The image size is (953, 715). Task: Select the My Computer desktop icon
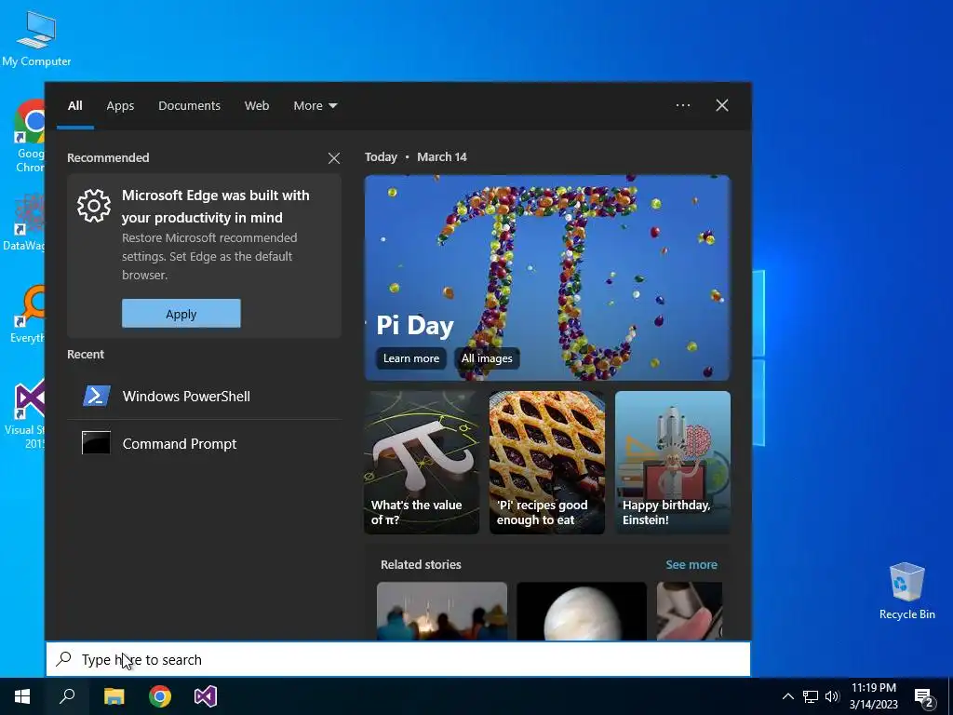click(x=36, y=37)
